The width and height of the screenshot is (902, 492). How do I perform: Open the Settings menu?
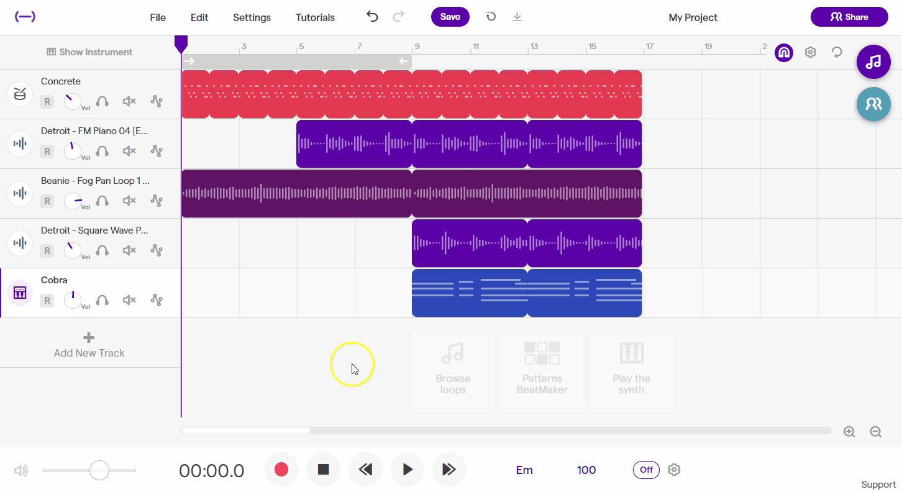252,17
